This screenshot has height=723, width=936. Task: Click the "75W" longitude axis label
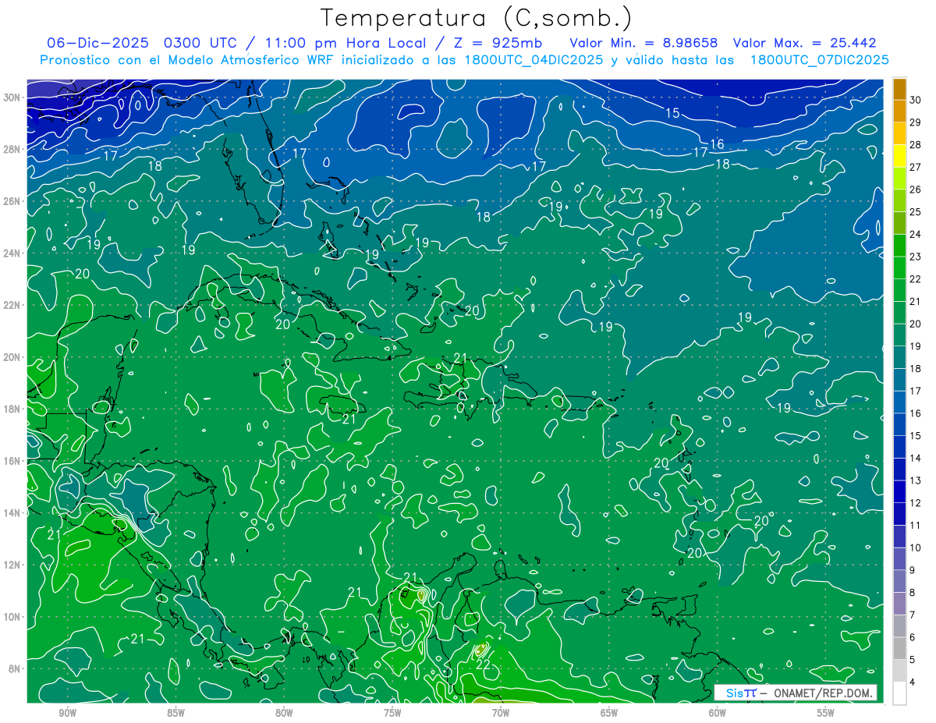pos(392,714)
